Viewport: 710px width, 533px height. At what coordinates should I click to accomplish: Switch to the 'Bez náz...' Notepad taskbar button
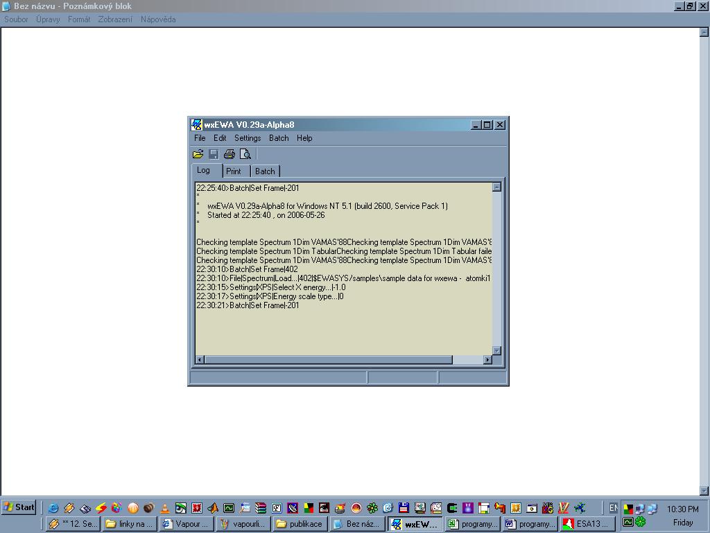(x=358, y=524)
